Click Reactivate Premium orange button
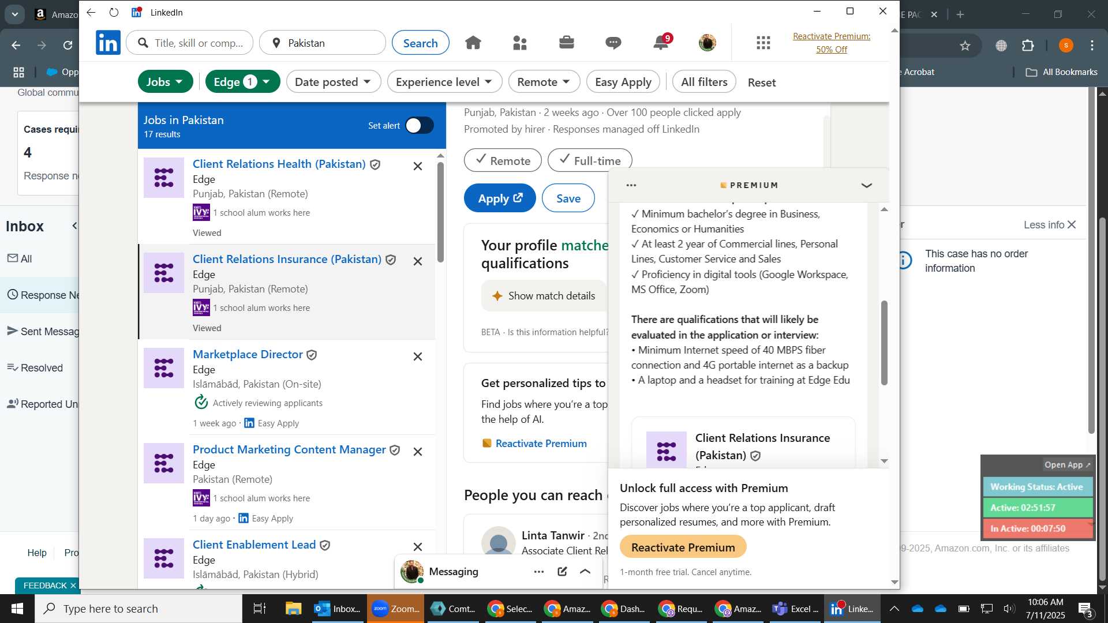 click(x=683, y=547)
